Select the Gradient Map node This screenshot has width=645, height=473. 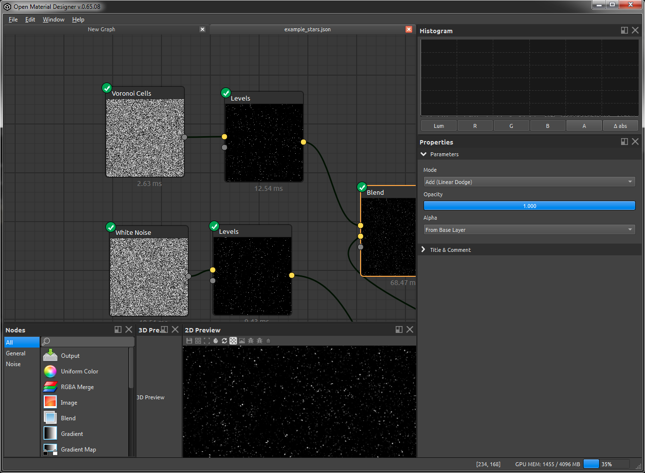pos(84,450)
